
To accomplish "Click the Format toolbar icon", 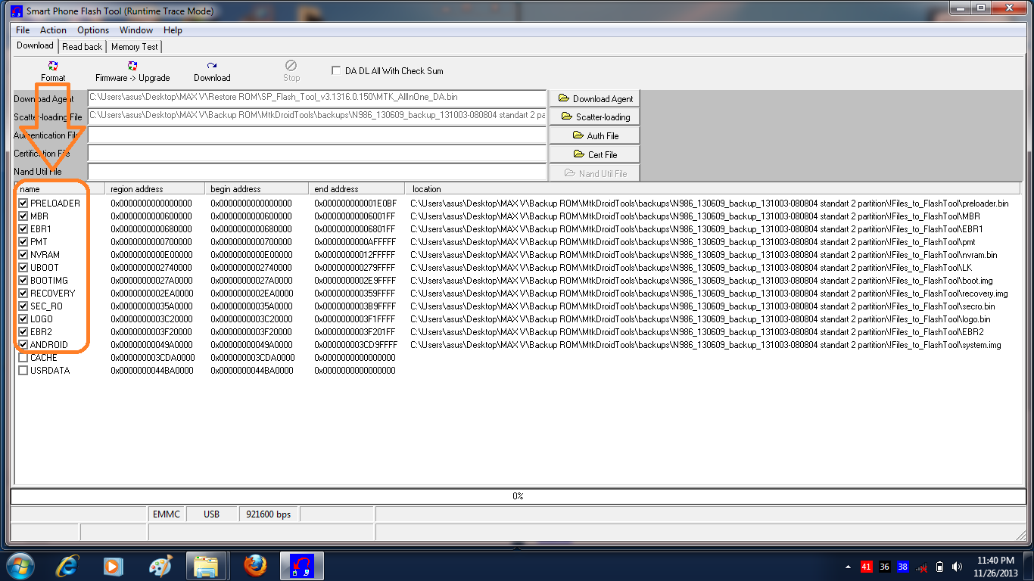I will pos(53,71).
